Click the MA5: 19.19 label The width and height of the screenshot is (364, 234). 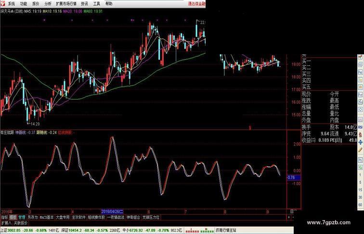pos(33,11)
